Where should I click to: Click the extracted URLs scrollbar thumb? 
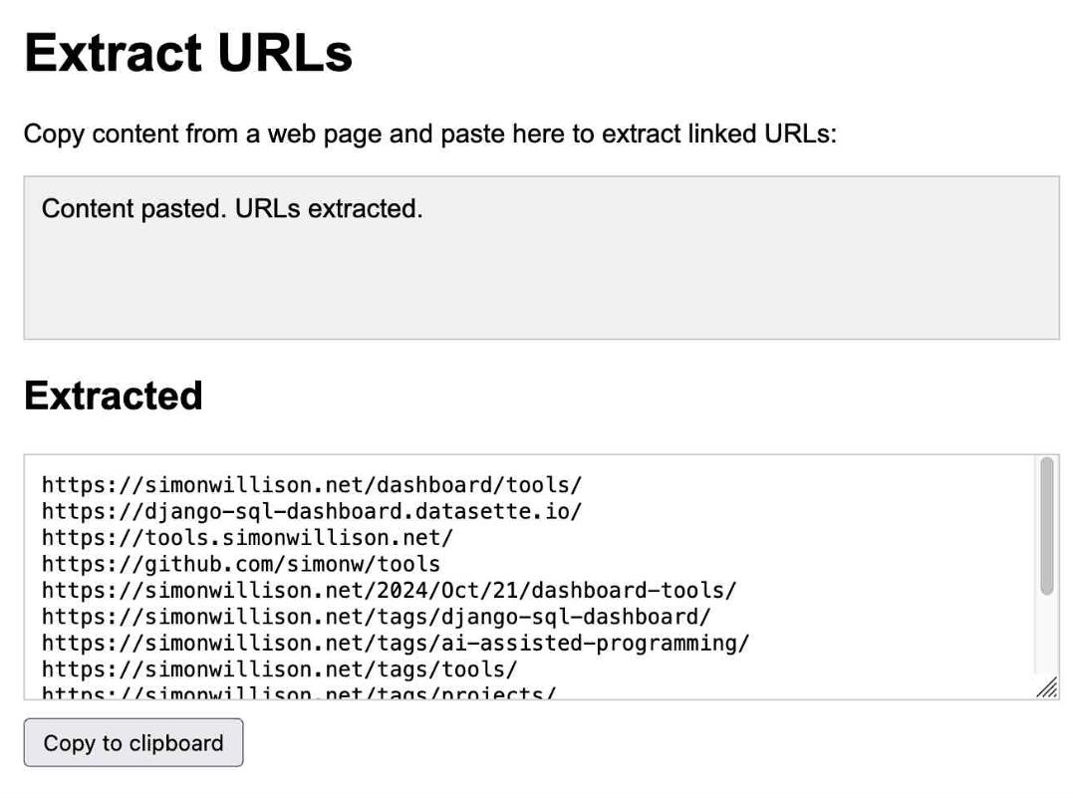1046,526
